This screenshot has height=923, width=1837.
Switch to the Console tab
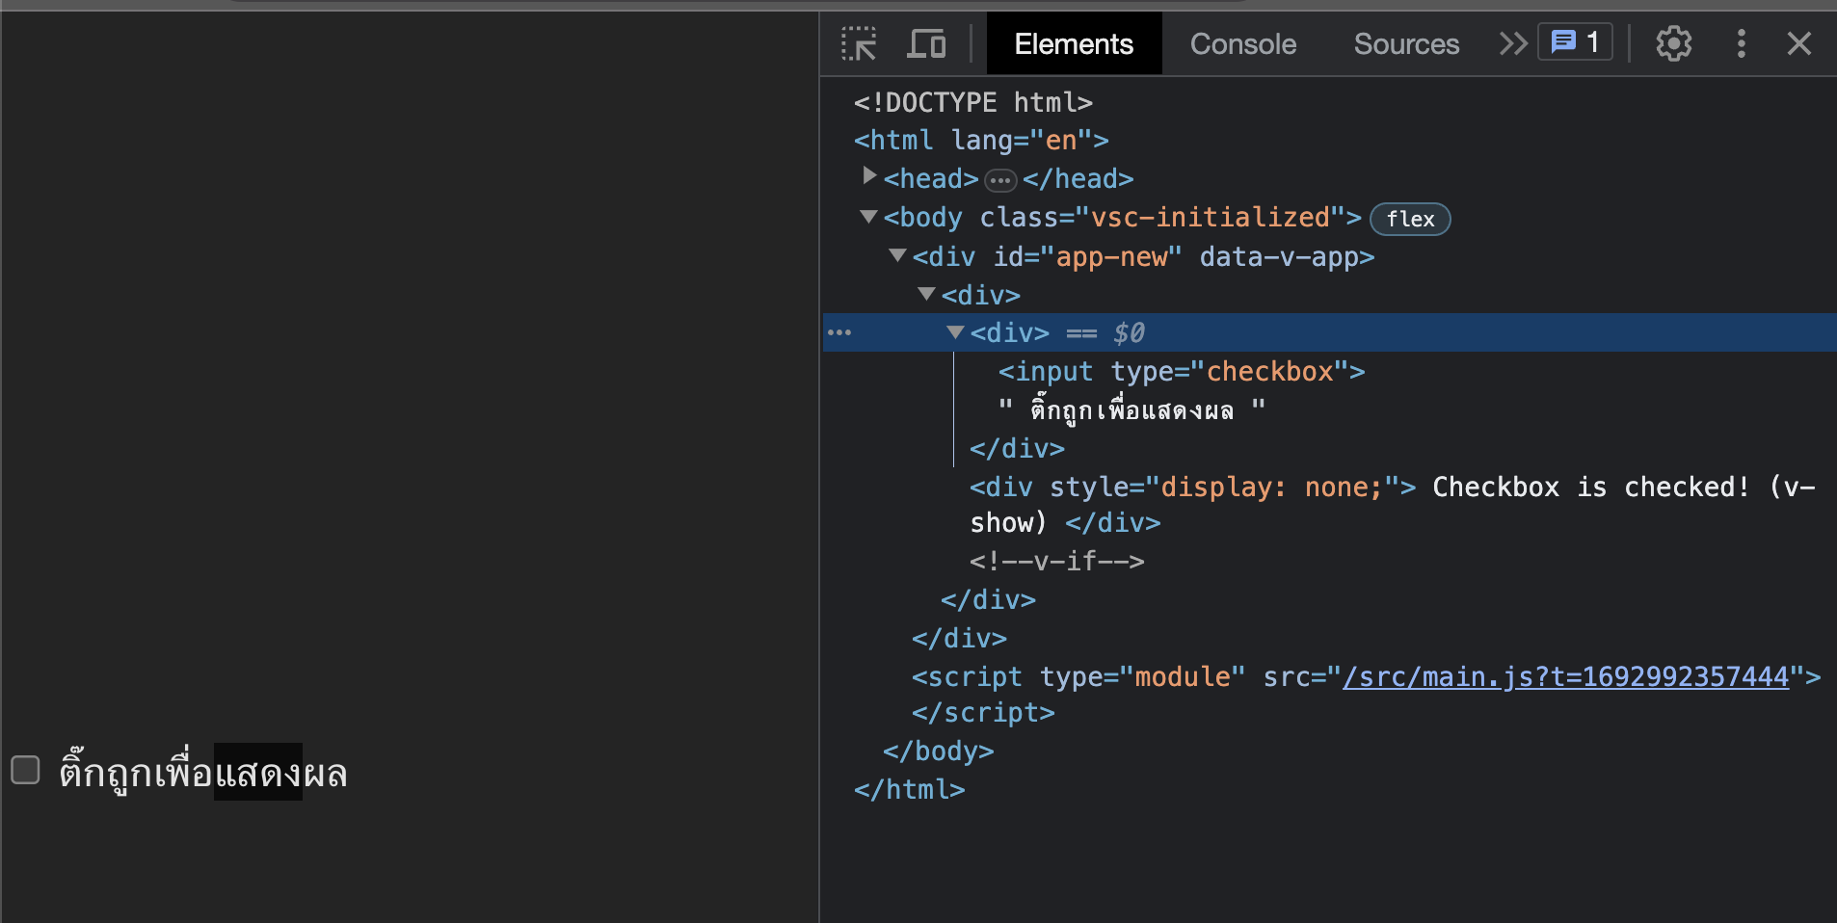1243,43
